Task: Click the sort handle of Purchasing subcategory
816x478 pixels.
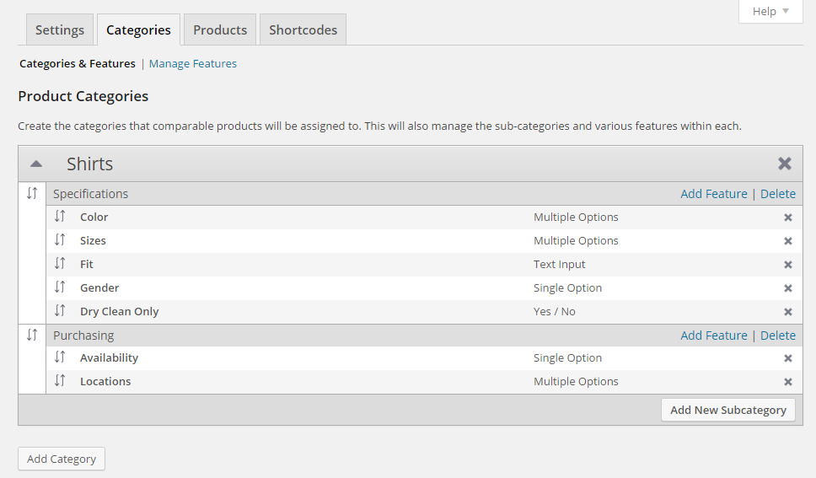Action: pyautogui.click(x=32, y=335)
